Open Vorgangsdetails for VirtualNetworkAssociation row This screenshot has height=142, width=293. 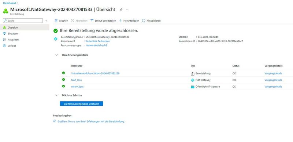273,73
